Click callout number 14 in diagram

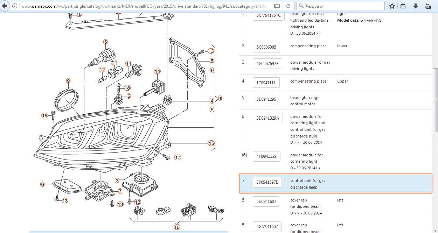(158, 71)
